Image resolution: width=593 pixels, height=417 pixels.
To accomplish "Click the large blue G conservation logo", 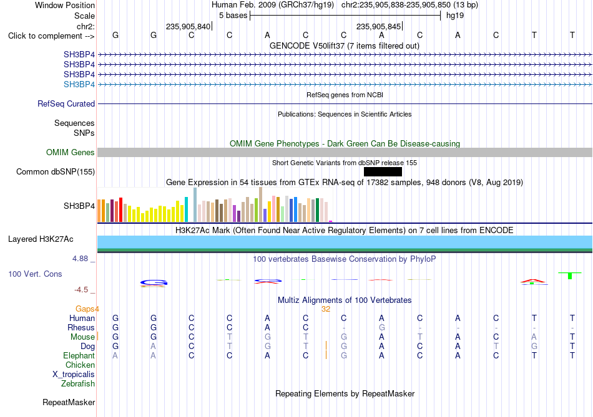I will tap(154, 282).
